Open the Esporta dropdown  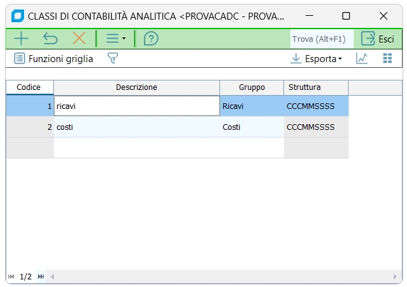click(x=316, y=59)
